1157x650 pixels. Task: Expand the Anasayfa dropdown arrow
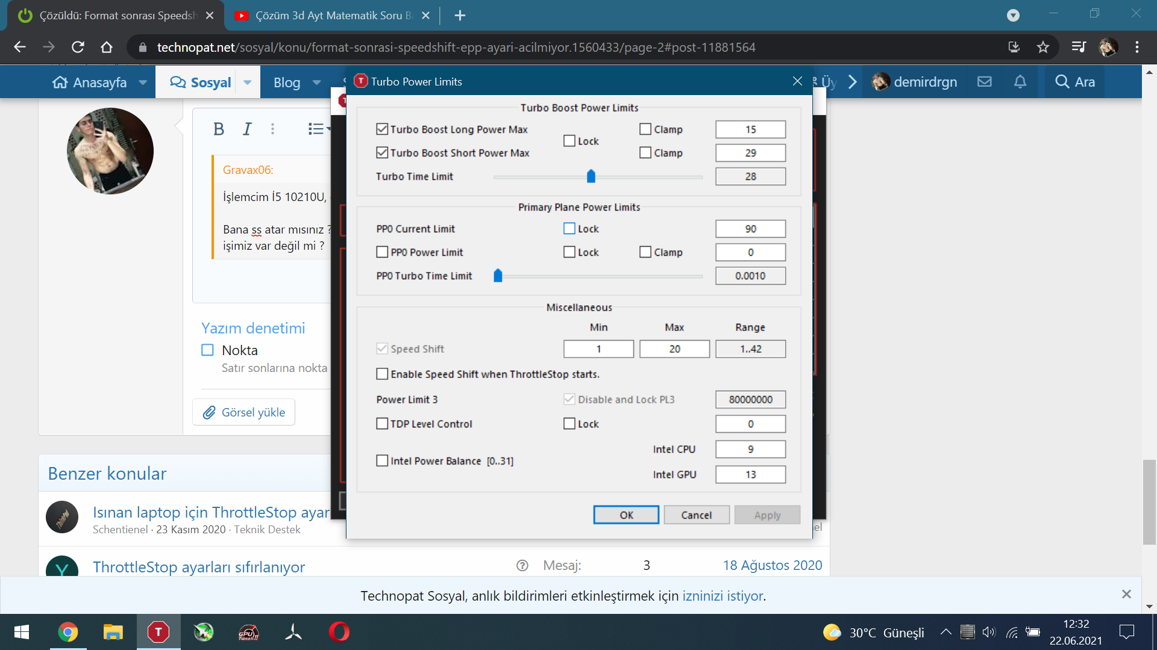coord(143,82)
